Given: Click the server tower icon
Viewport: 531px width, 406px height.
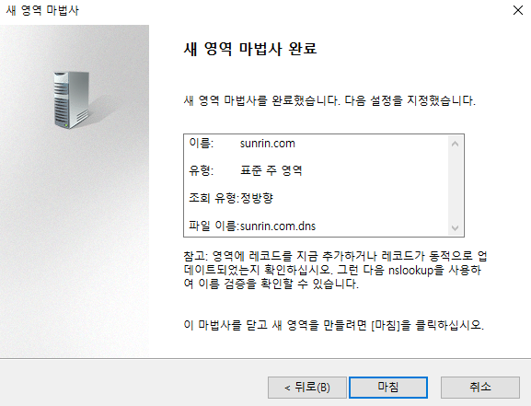Looking at the screenshot, I should pyautogui.click(x=72, y=100).
